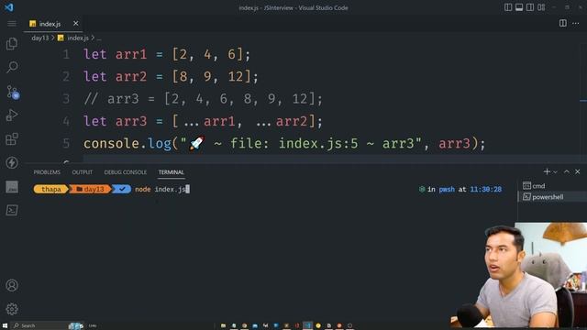Image resolution: width=587 pixels, height=330 pixels.
Task: Click the checkmark prompt segment
Action: click(x=122, y=190)
